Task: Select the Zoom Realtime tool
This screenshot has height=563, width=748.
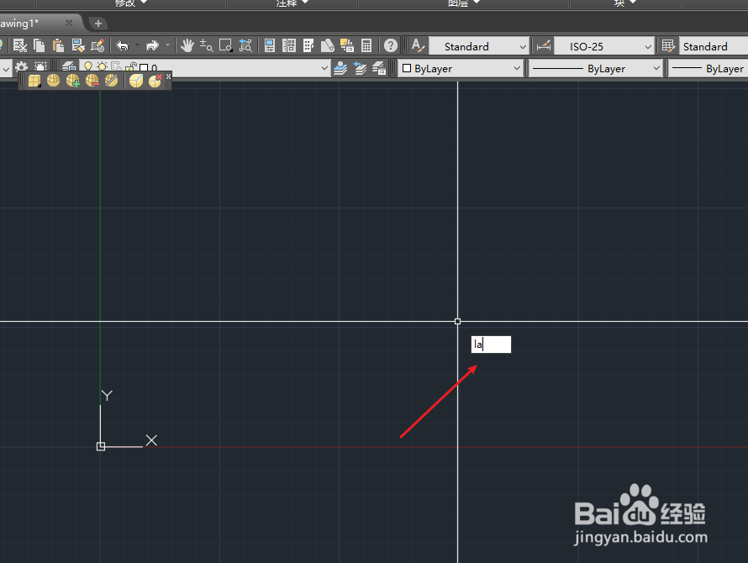Action: point(206,46)
